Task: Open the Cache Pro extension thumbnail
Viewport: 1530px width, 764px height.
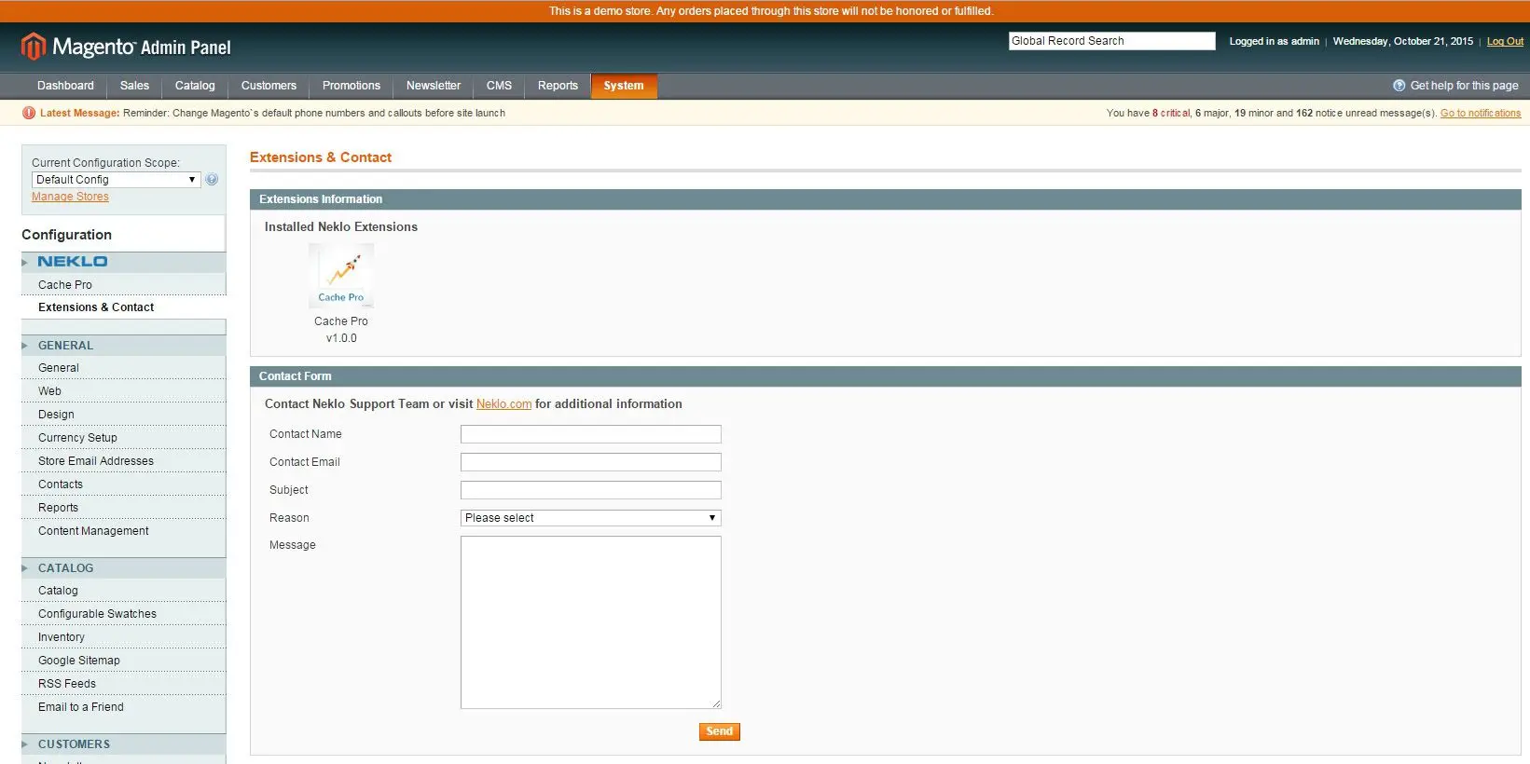Action: pyautogui.click(x=341, y=276)
